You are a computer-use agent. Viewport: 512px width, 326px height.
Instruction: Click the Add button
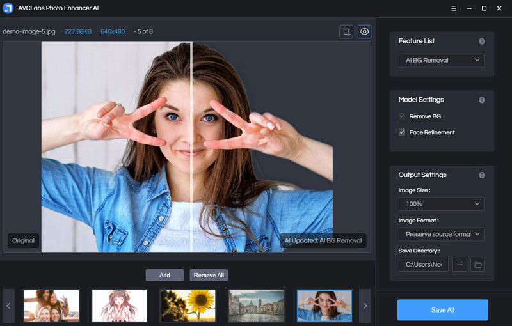[164, 275]
